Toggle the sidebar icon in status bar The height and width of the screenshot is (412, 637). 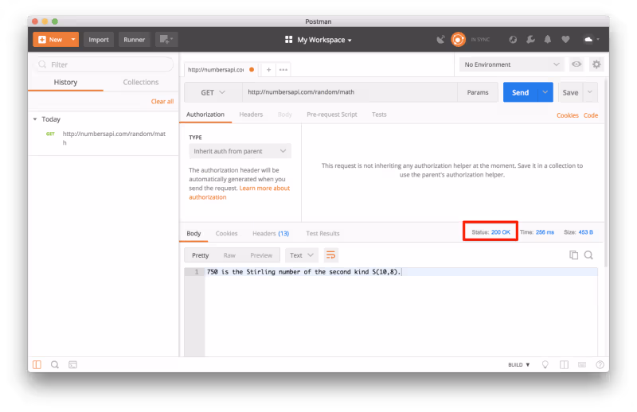tap(37, 364)
